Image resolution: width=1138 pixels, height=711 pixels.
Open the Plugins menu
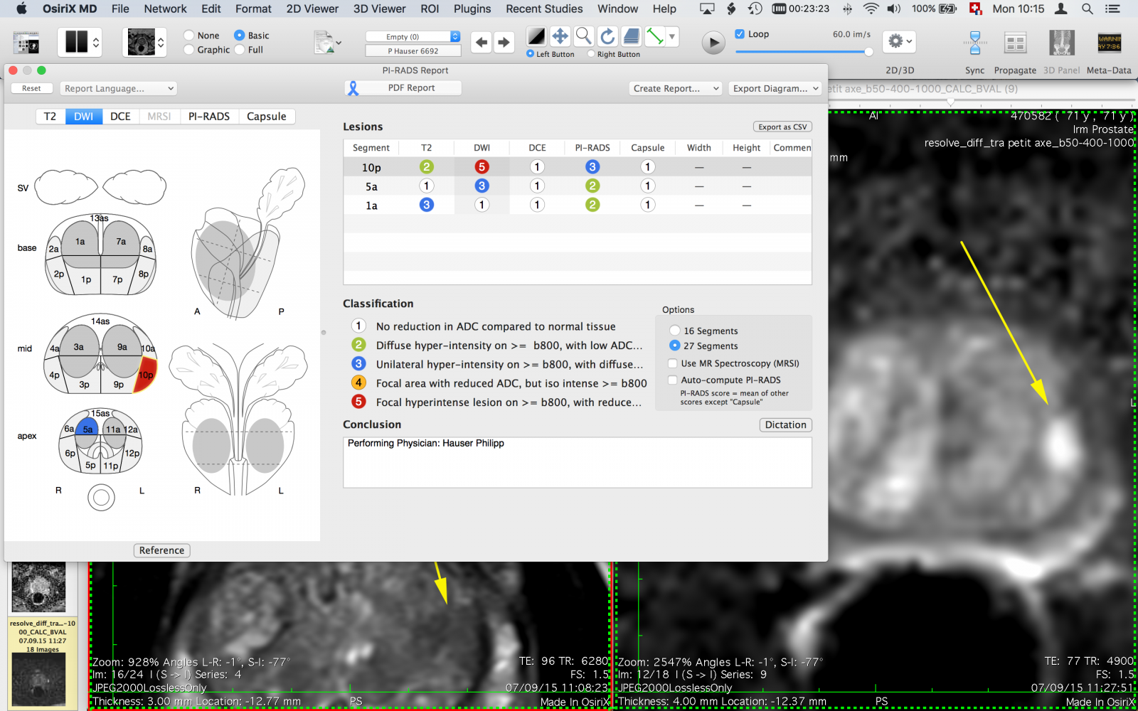472,9
